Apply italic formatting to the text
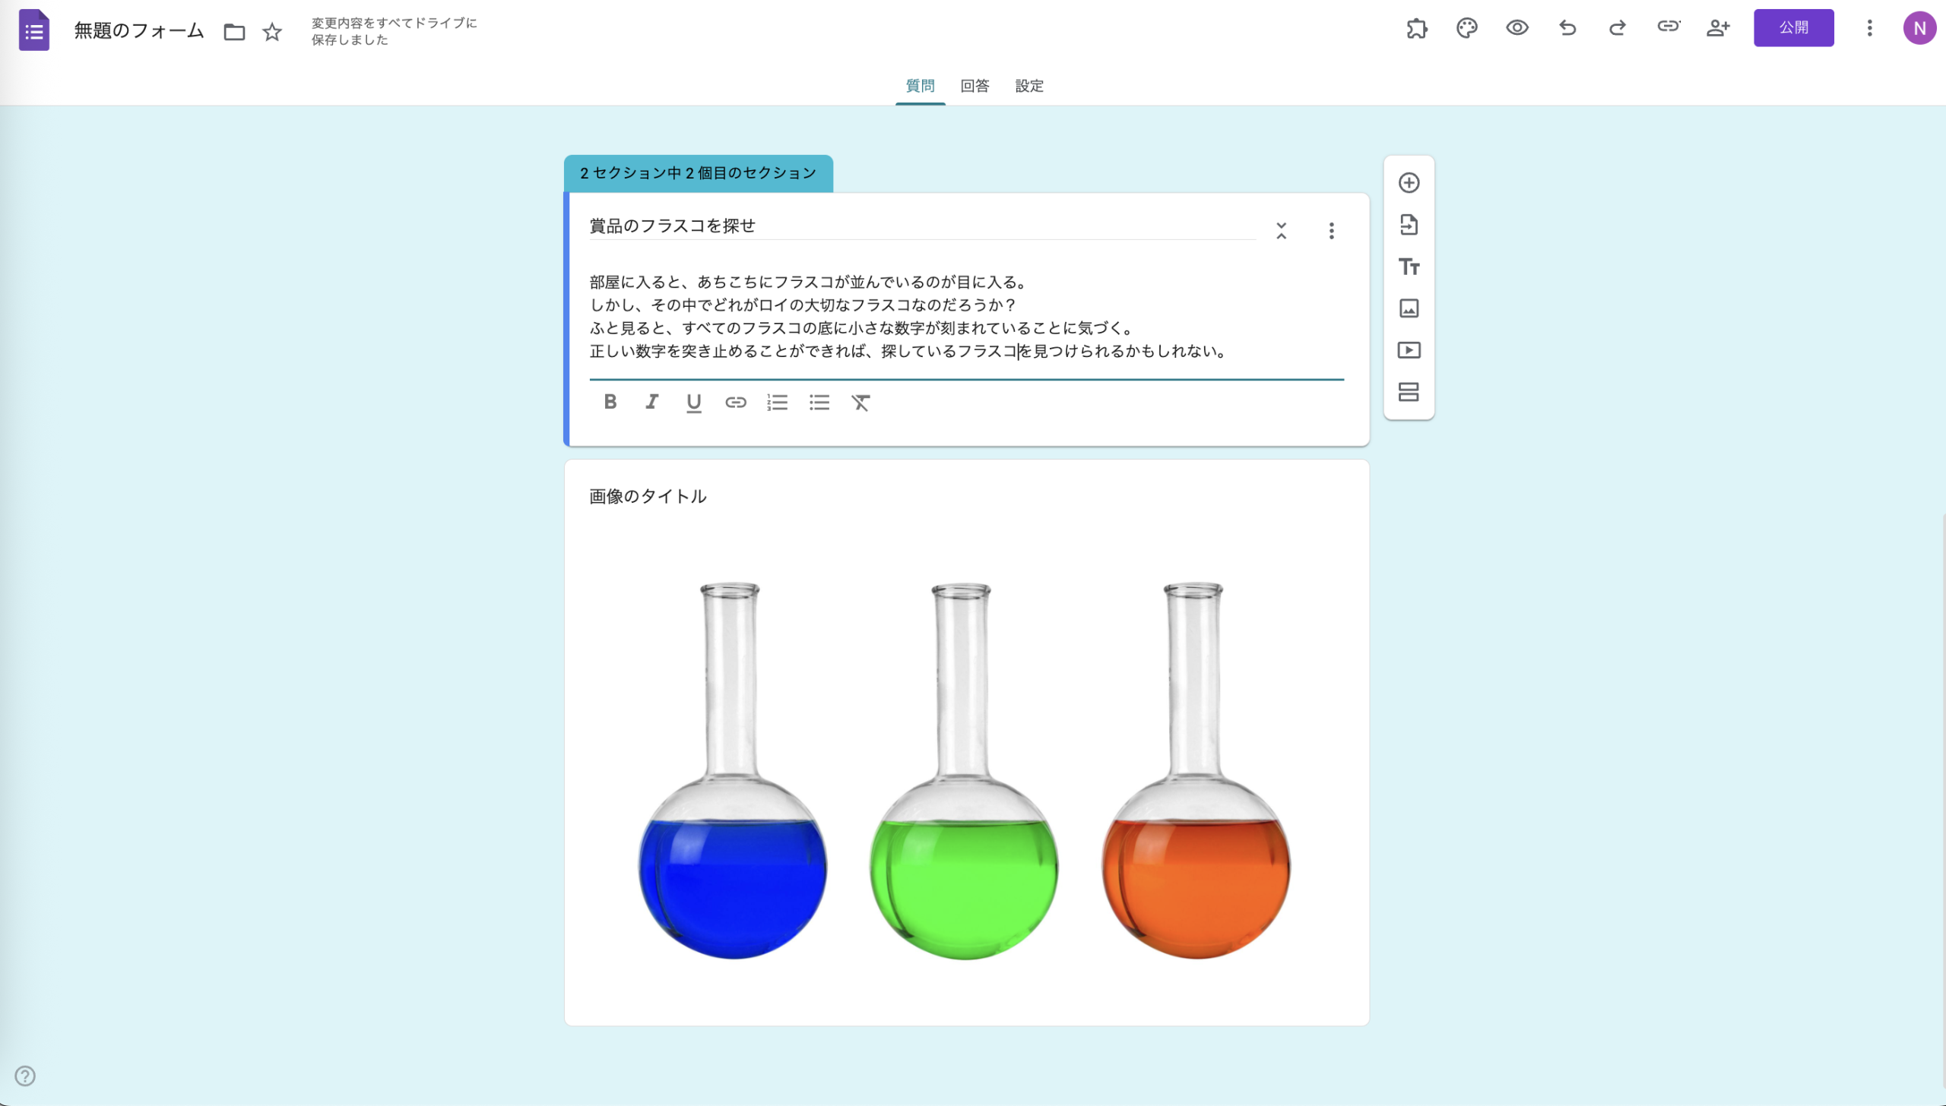 tap(651, 403)
